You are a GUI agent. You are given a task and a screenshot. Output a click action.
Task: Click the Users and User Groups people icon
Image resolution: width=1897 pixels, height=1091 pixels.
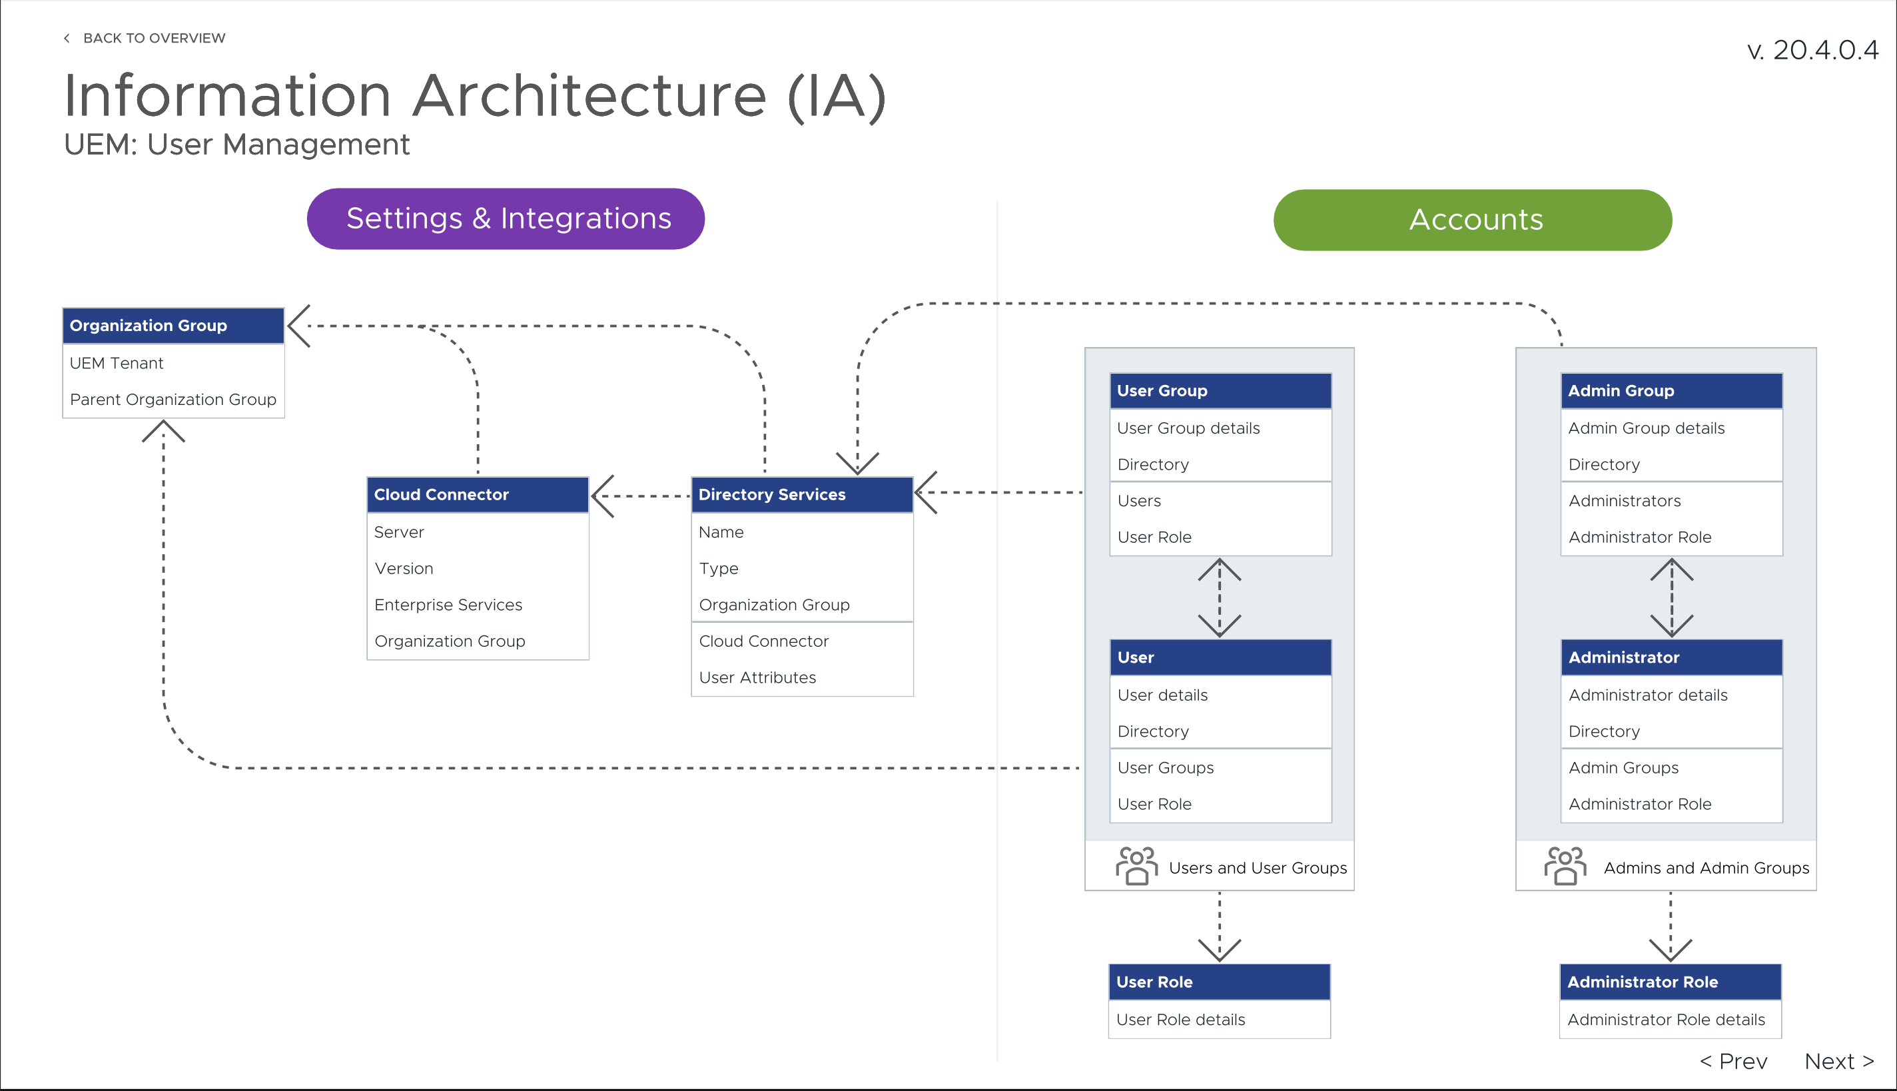point(1136,866)
